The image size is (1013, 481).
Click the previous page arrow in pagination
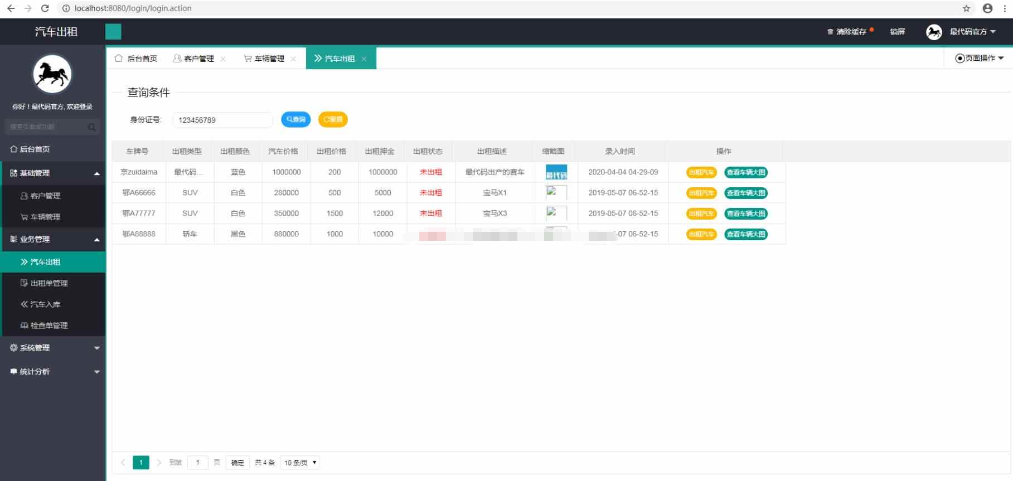[123, 463]
